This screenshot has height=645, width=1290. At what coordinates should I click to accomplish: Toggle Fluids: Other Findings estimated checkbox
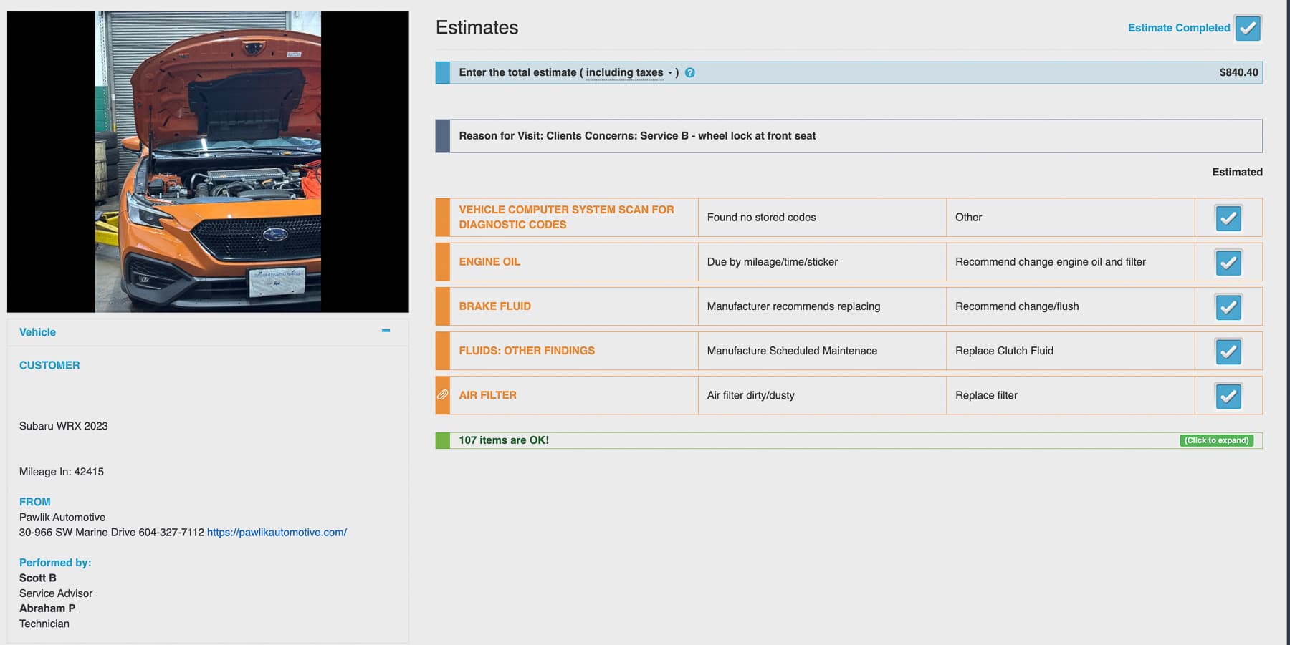[x=1228, y=351]
